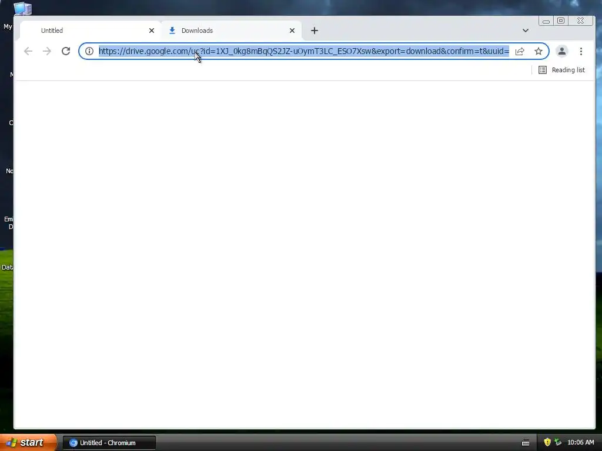
Task: View site information icon in address bar
Action: point(89,51)
